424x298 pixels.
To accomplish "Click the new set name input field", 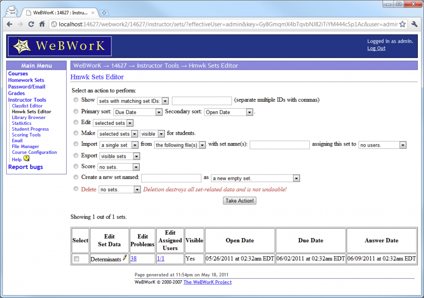I will [171, 178].
